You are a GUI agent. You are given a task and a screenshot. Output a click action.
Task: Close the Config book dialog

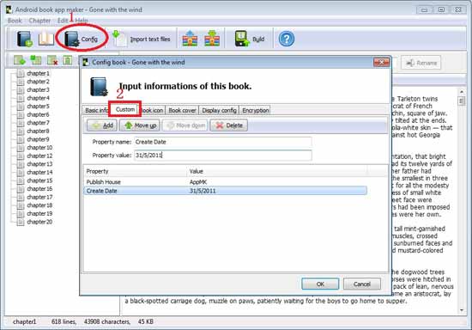[x=381, y=63]
